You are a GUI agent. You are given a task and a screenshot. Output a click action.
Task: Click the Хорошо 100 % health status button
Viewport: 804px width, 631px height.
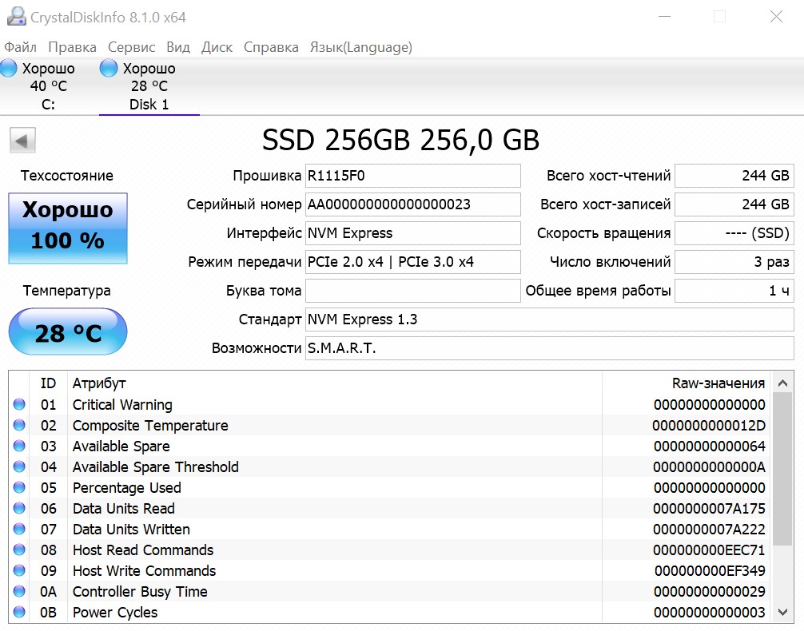pos(68,226)
